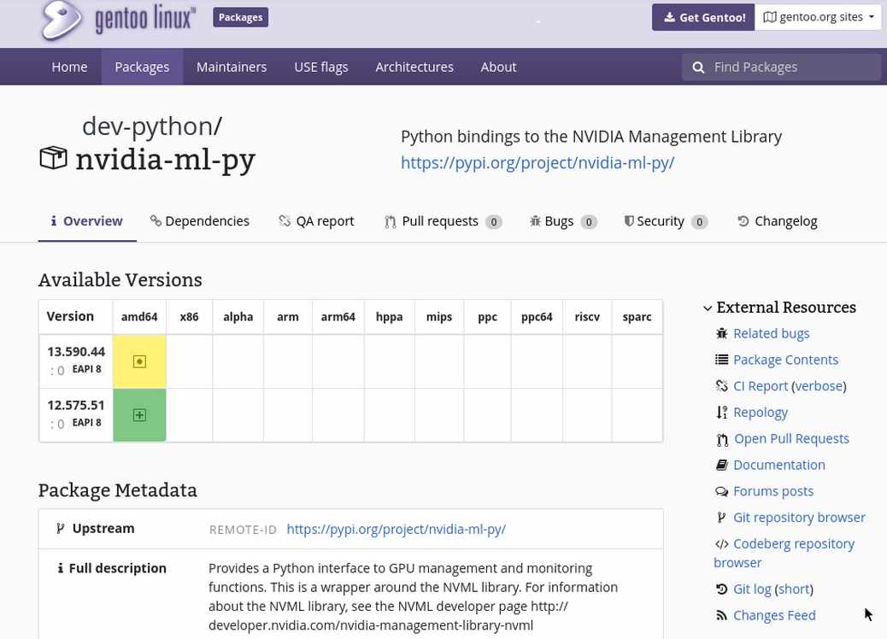
Task: Open the Documentation link
Action: [x=779, y=465]
